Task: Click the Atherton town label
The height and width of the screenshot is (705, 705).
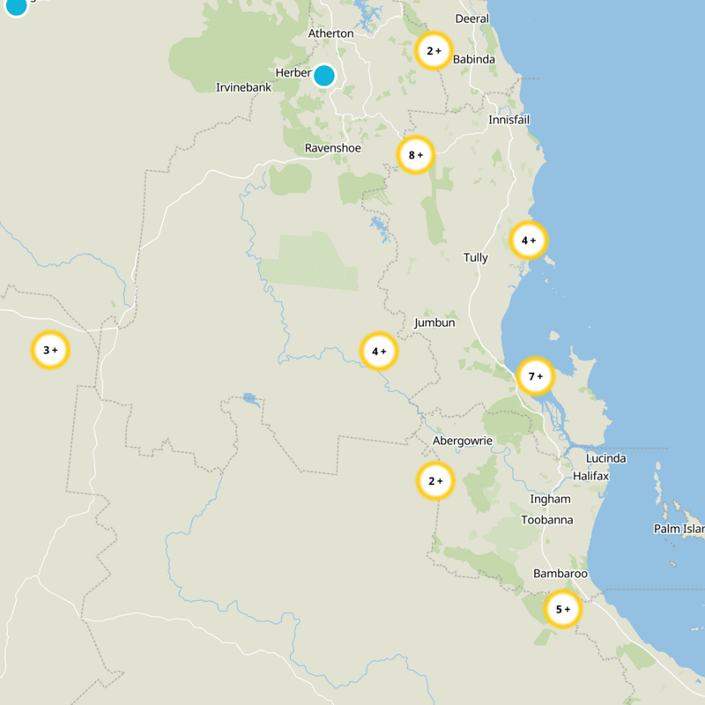Action: point(330,33)
